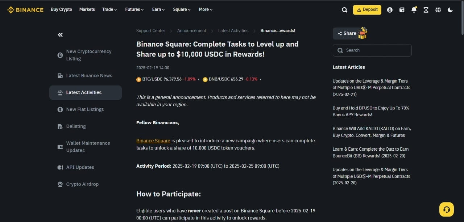Click the search magnifier in the navigation bar
The image size is (464, 222).
(344, 10)
